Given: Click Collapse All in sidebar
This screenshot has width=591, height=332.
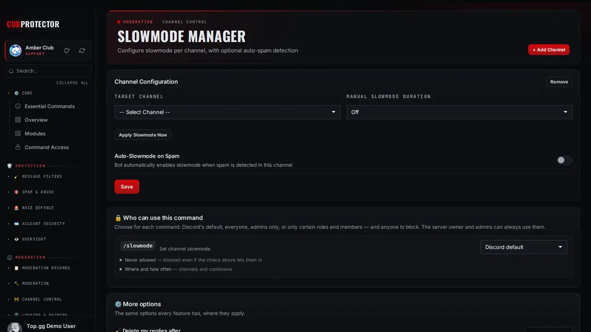Looking at the screenshot, I should pos(72,83).
